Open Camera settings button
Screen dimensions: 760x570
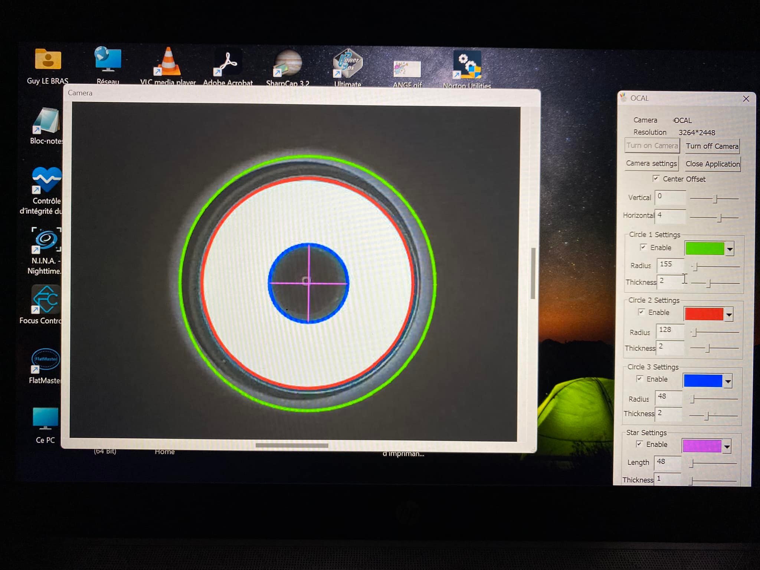tap(651, 164)
